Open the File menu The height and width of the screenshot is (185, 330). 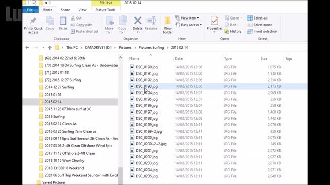30,10
